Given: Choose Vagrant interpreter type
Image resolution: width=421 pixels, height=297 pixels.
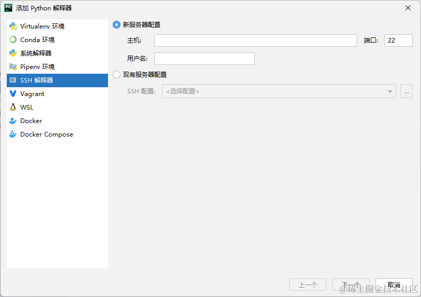Looking at the screenshot, I should [x=57, y=93].
